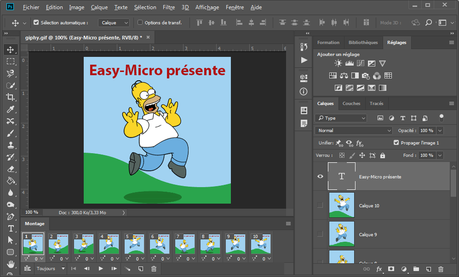The width and height of the screenshot is (459, 277).
Task: Add a Color Balance adjustment
Action: 344,76
